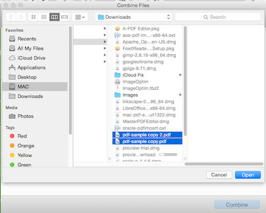The height and width of the screenshot is (213, 266).
Task: Click the file list vertical scrollbar
Action: 185,81
